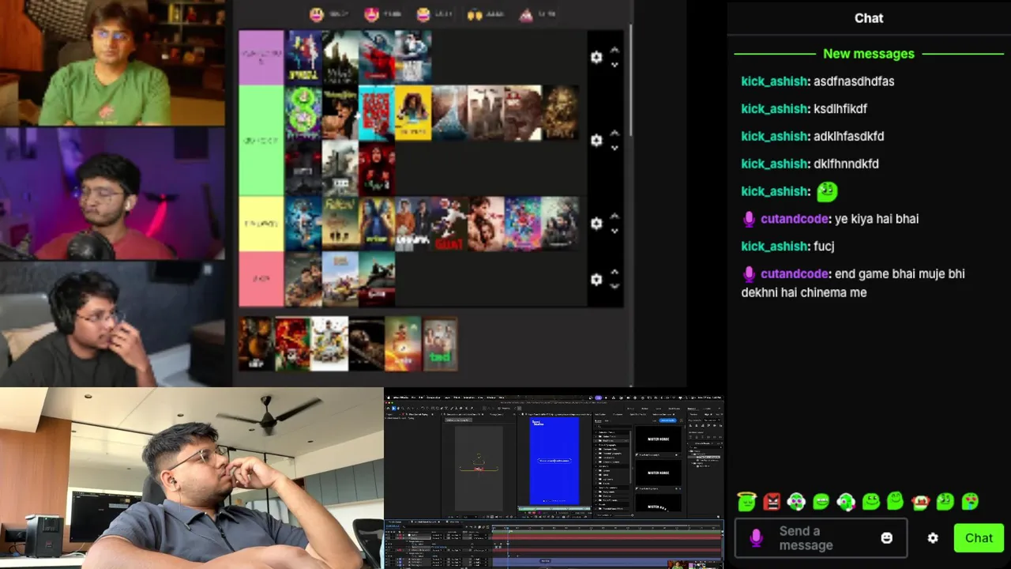Select the ted poster in unranked pool
This screenshot has width=1011, height=569.
[x=440, y=345]
